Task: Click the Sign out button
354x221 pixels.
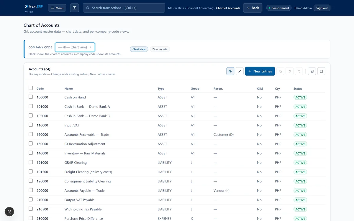Action: point(322,8)
